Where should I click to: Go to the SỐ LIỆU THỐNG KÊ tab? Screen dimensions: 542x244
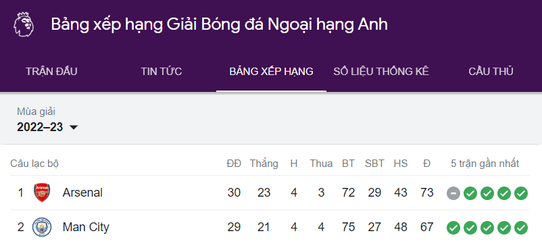click(381, 72)
